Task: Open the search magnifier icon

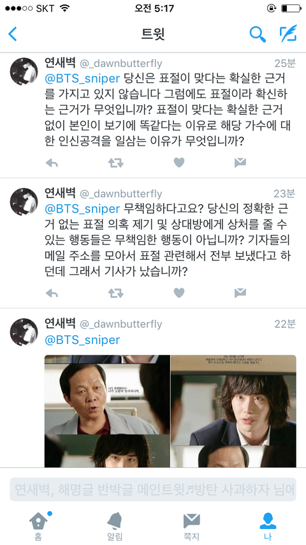Action: click(258, 34)
